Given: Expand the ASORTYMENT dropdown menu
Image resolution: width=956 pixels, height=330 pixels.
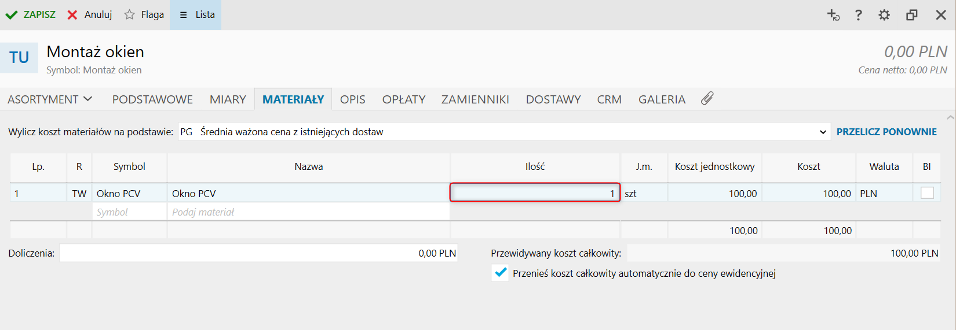Looking at the screenshot, I should coord(50,99).
